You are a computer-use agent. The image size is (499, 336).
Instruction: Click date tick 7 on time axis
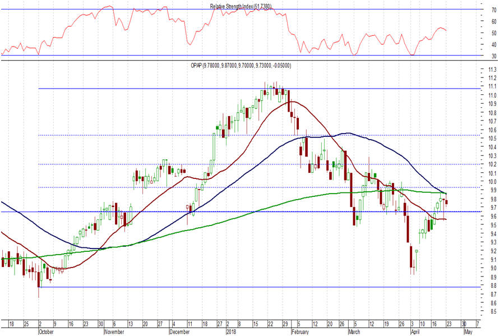point(477,324)
